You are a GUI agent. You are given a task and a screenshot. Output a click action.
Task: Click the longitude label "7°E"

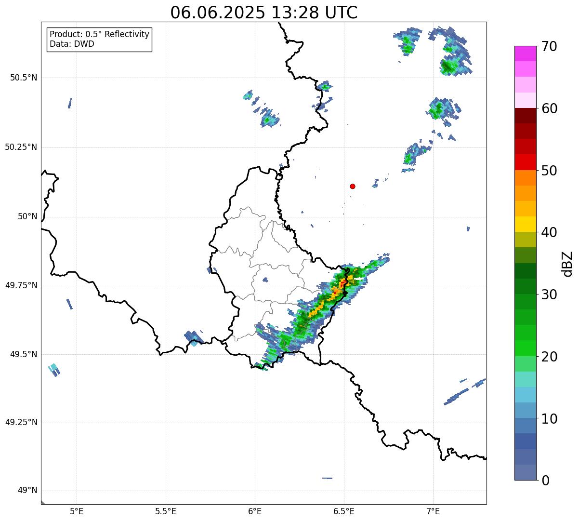click(x=434, y=511)
